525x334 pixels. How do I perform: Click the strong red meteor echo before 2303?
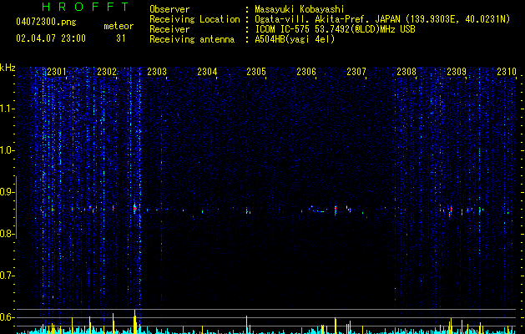[134, 209]
